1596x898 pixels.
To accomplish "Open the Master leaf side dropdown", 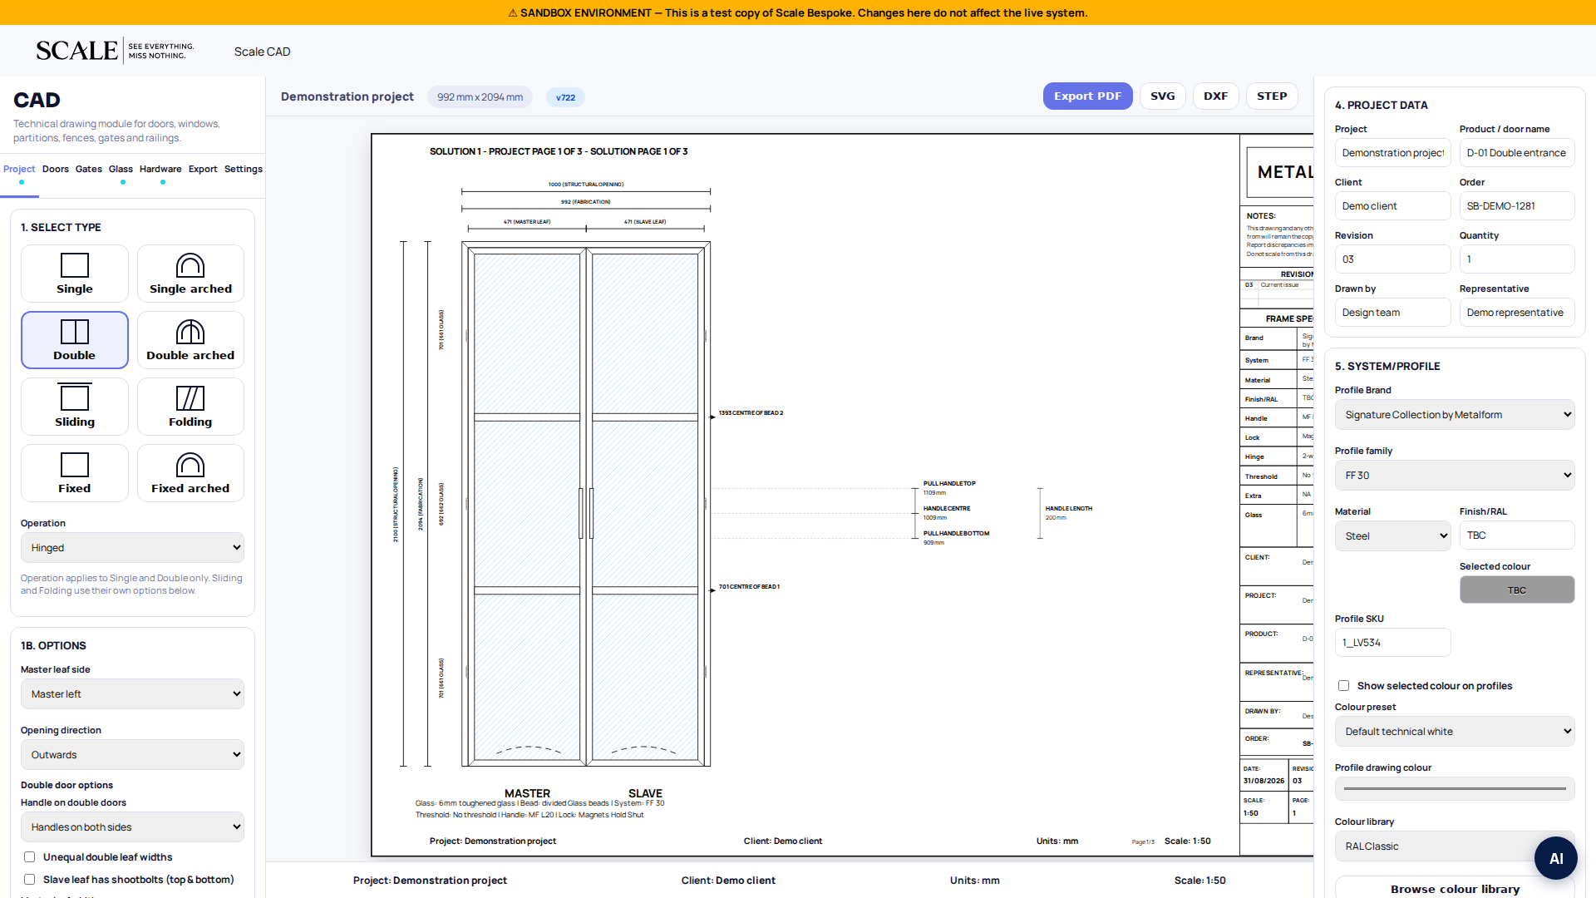I will [132, 694].
